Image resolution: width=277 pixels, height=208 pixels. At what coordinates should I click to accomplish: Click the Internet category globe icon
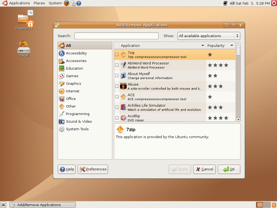click(x=62, y=91)
